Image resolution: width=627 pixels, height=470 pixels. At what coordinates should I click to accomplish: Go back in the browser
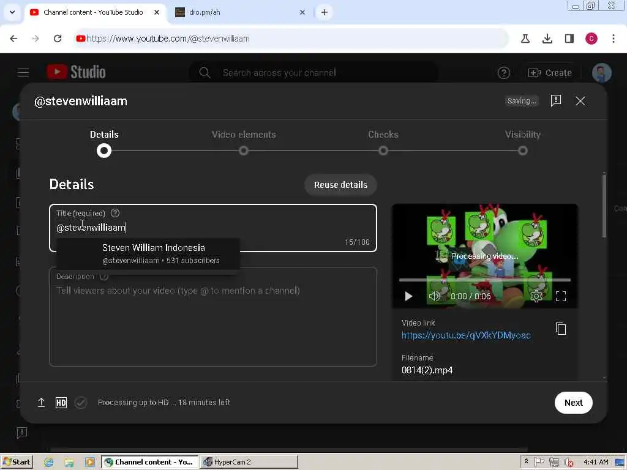tap(13, 39)
